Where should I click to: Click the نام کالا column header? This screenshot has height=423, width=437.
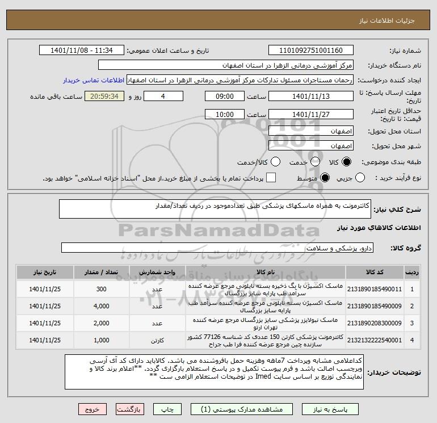pyautogui.click(x=266, y=273)
